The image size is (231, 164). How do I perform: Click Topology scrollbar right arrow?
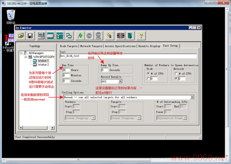click(52, 128)
